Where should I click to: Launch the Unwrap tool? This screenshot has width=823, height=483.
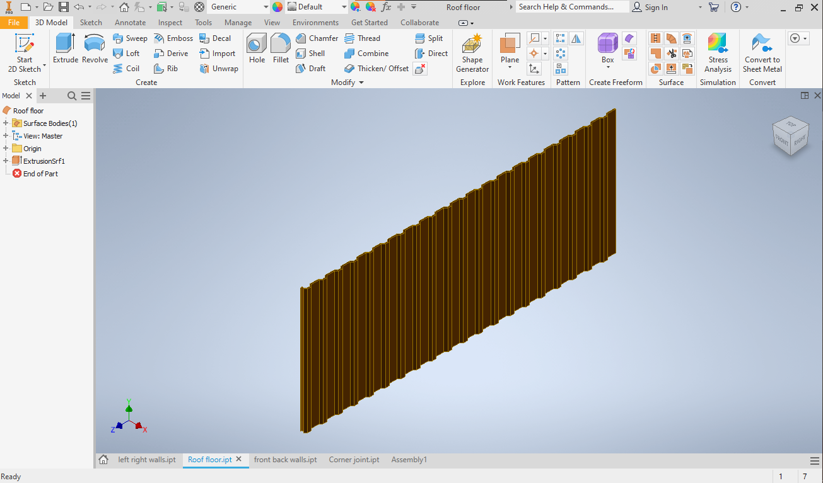coord(219,69)
